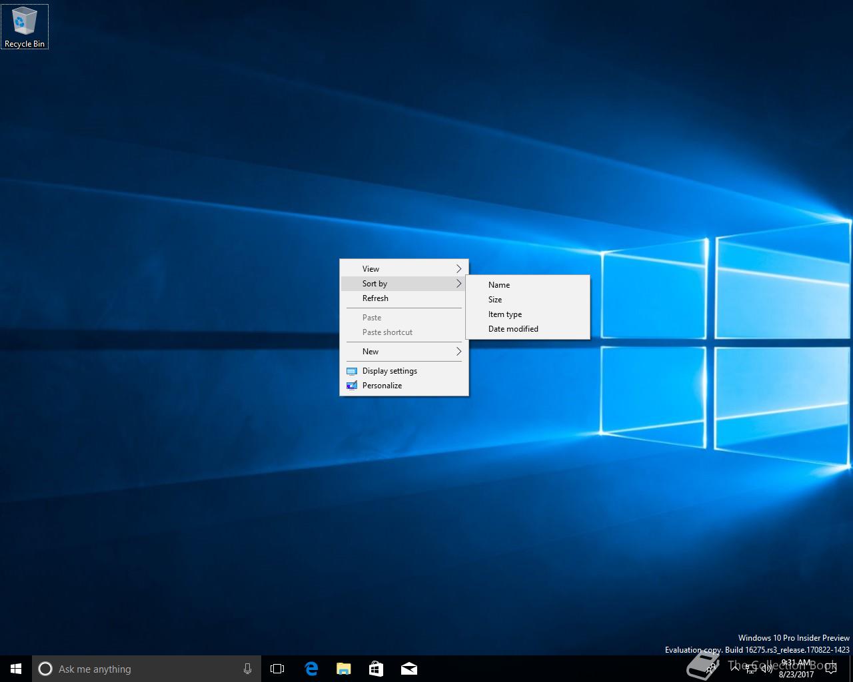The image size is (853, 682).
Task: Open File Explorer from taskbar
Action: pos(343,669)
